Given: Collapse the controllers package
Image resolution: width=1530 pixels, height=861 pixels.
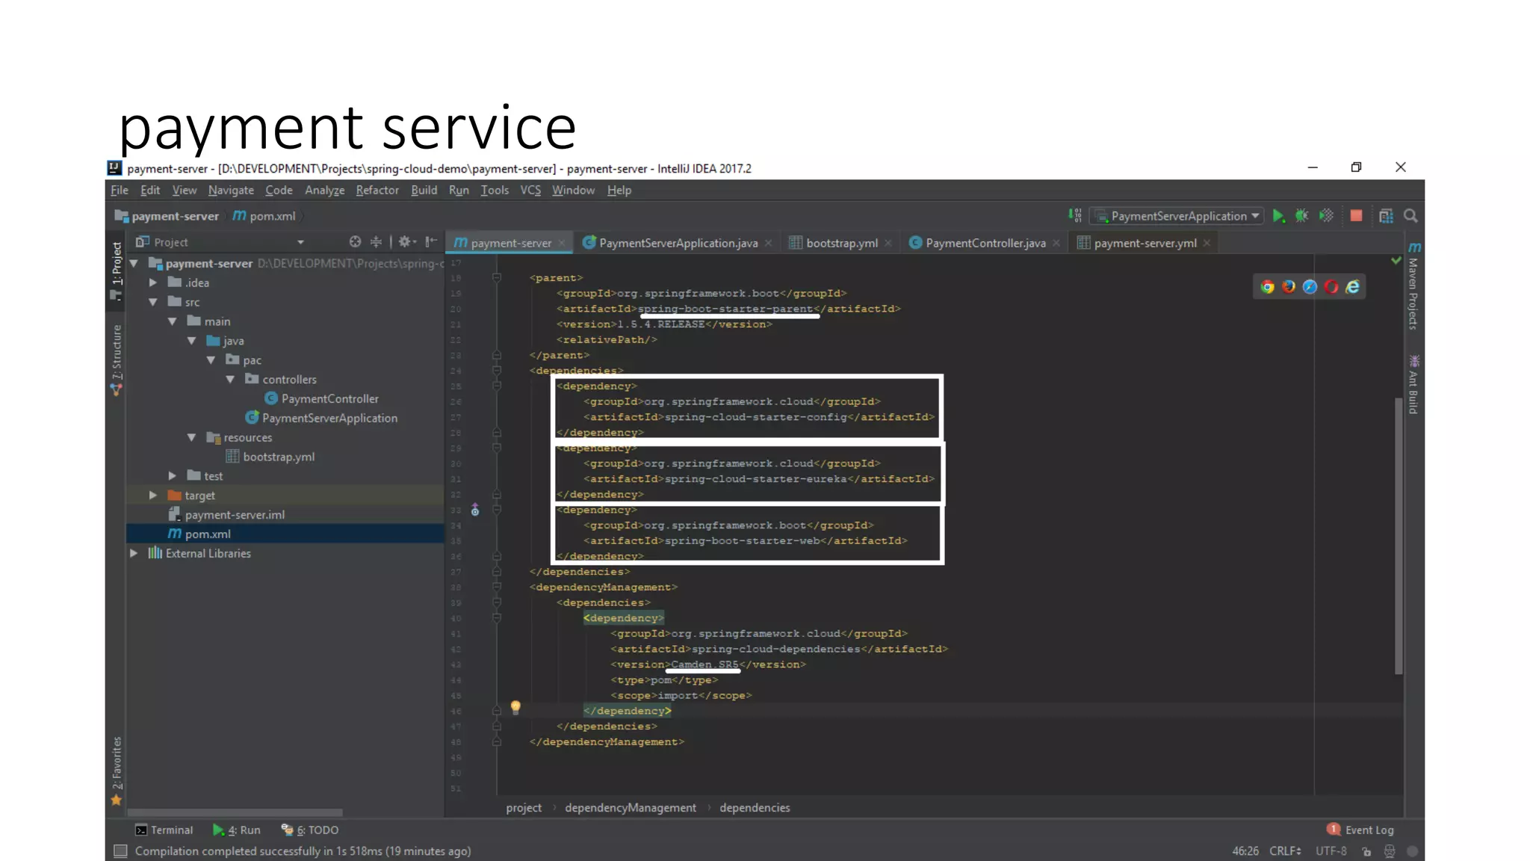Looking at the screenshot, I should (x=231, y=380).
